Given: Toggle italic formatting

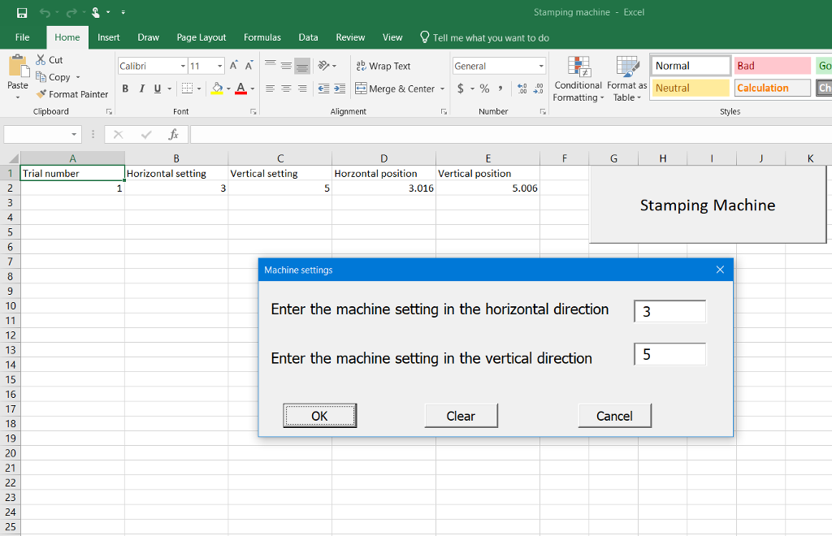Looking at the screenshot, I should pyautogui.click(x=140, y=89).
